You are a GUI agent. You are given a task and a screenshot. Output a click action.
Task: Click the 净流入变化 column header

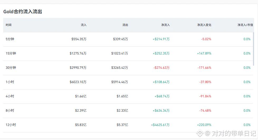[204, 25]
